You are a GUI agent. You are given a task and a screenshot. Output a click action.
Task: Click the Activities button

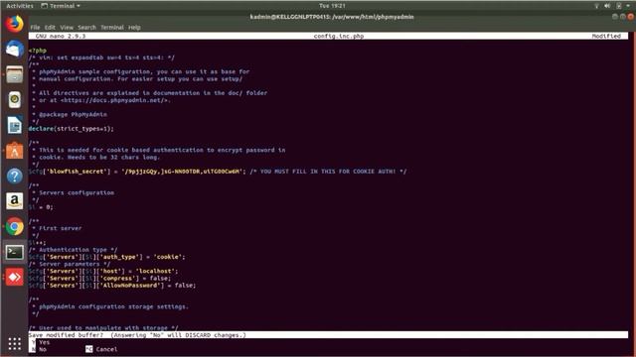click(x=20, y=6)
